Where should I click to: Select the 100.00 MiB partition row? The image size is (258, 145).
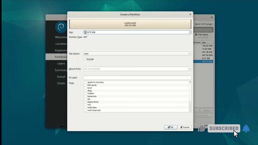point(203,46)
